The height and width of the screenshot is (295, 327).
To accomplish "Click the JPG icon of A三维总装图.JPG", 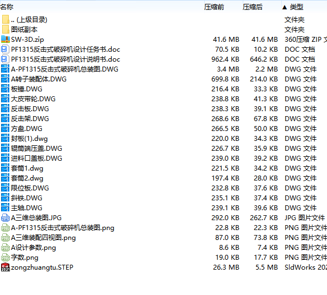I will tap(5, 217).
